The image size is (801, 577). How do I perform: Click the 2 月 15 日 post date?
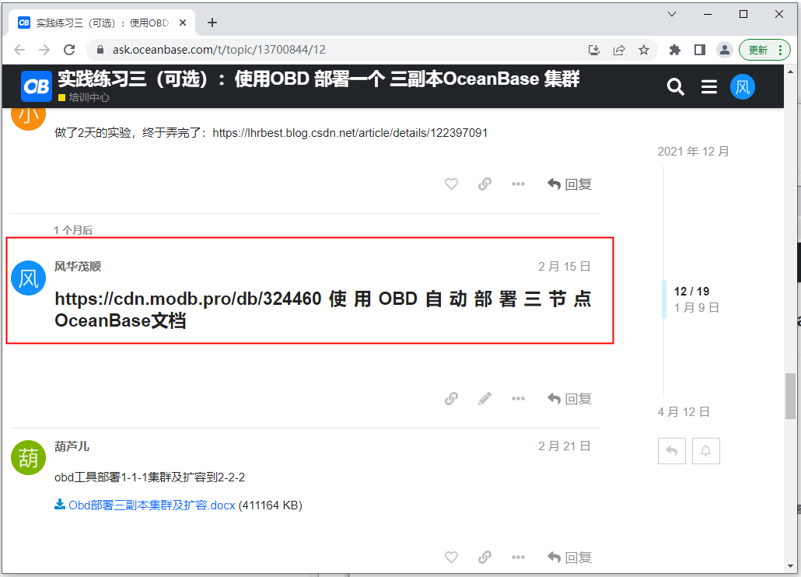coord(564,266)
